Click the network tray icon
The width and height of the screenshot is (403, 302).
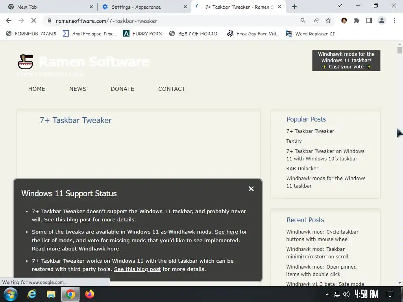(337, 294)
